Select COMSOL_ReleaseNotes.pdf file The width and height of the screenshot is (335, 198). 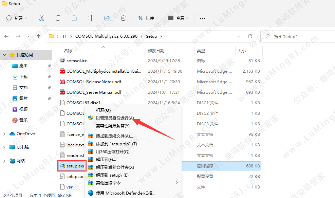pos(94,82)
